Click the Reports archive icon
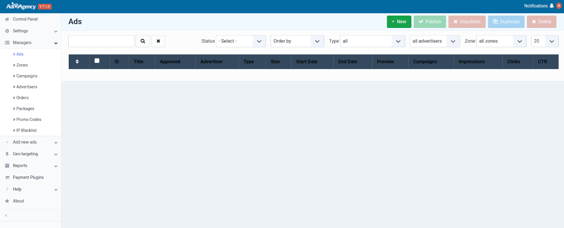The height and width of the screenshot is (228, 564). tap(7, 166)
